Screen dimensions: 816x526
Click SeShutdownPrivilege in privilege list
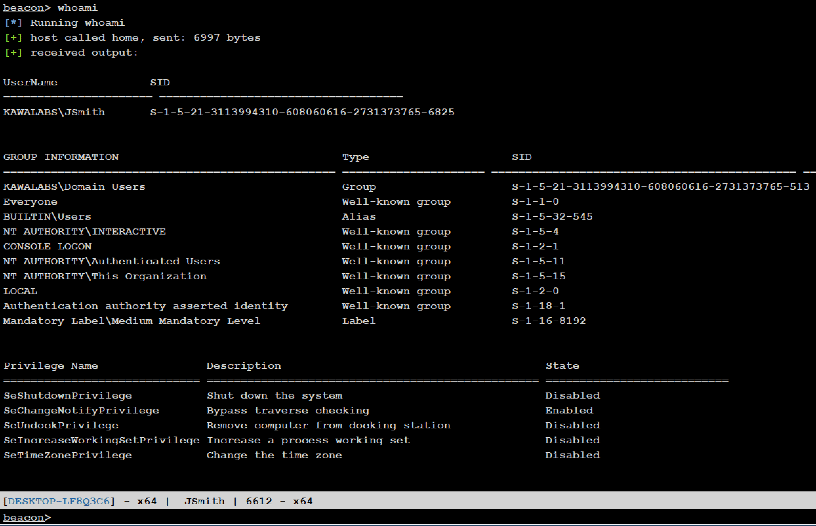(x=67, y=395)
